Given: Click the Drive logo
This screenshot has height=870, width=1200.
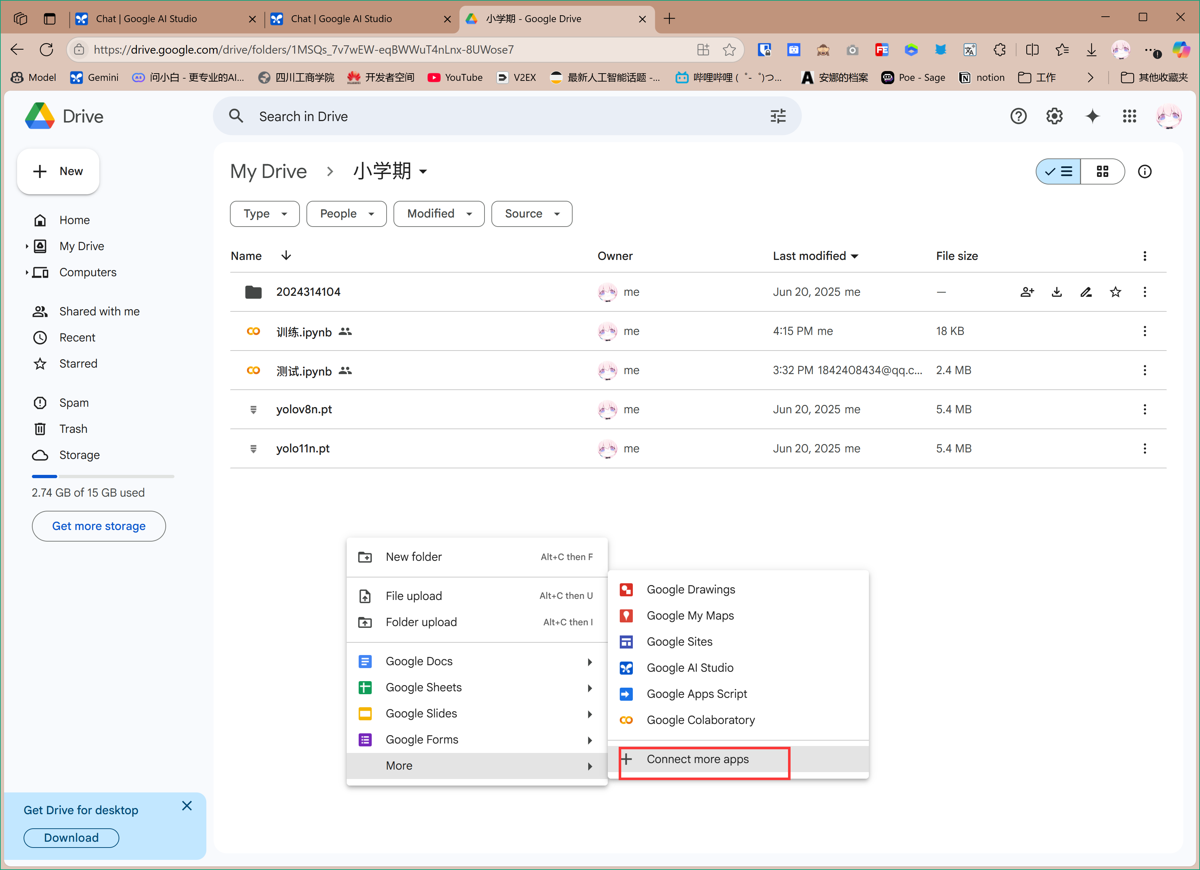Looking at the screenshot, I should (x=64, y=116).
